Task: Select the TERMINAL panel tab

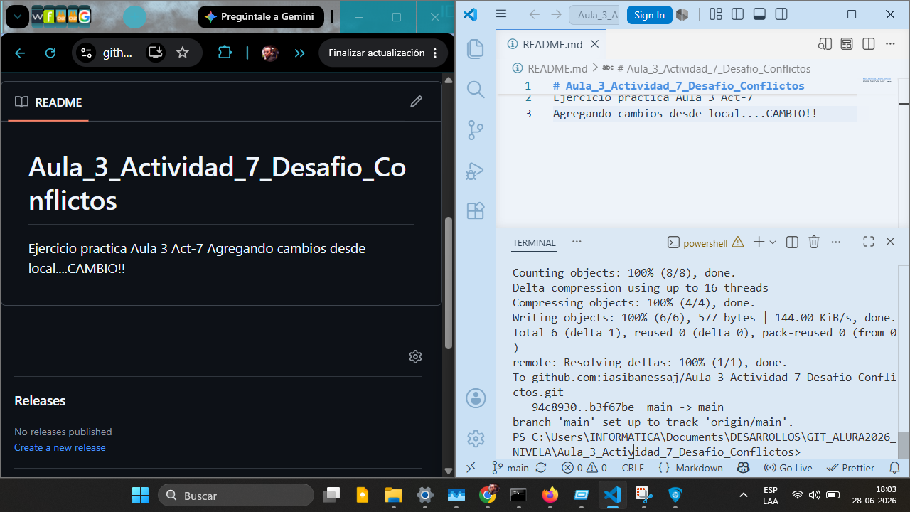Action: coord(534,242)
